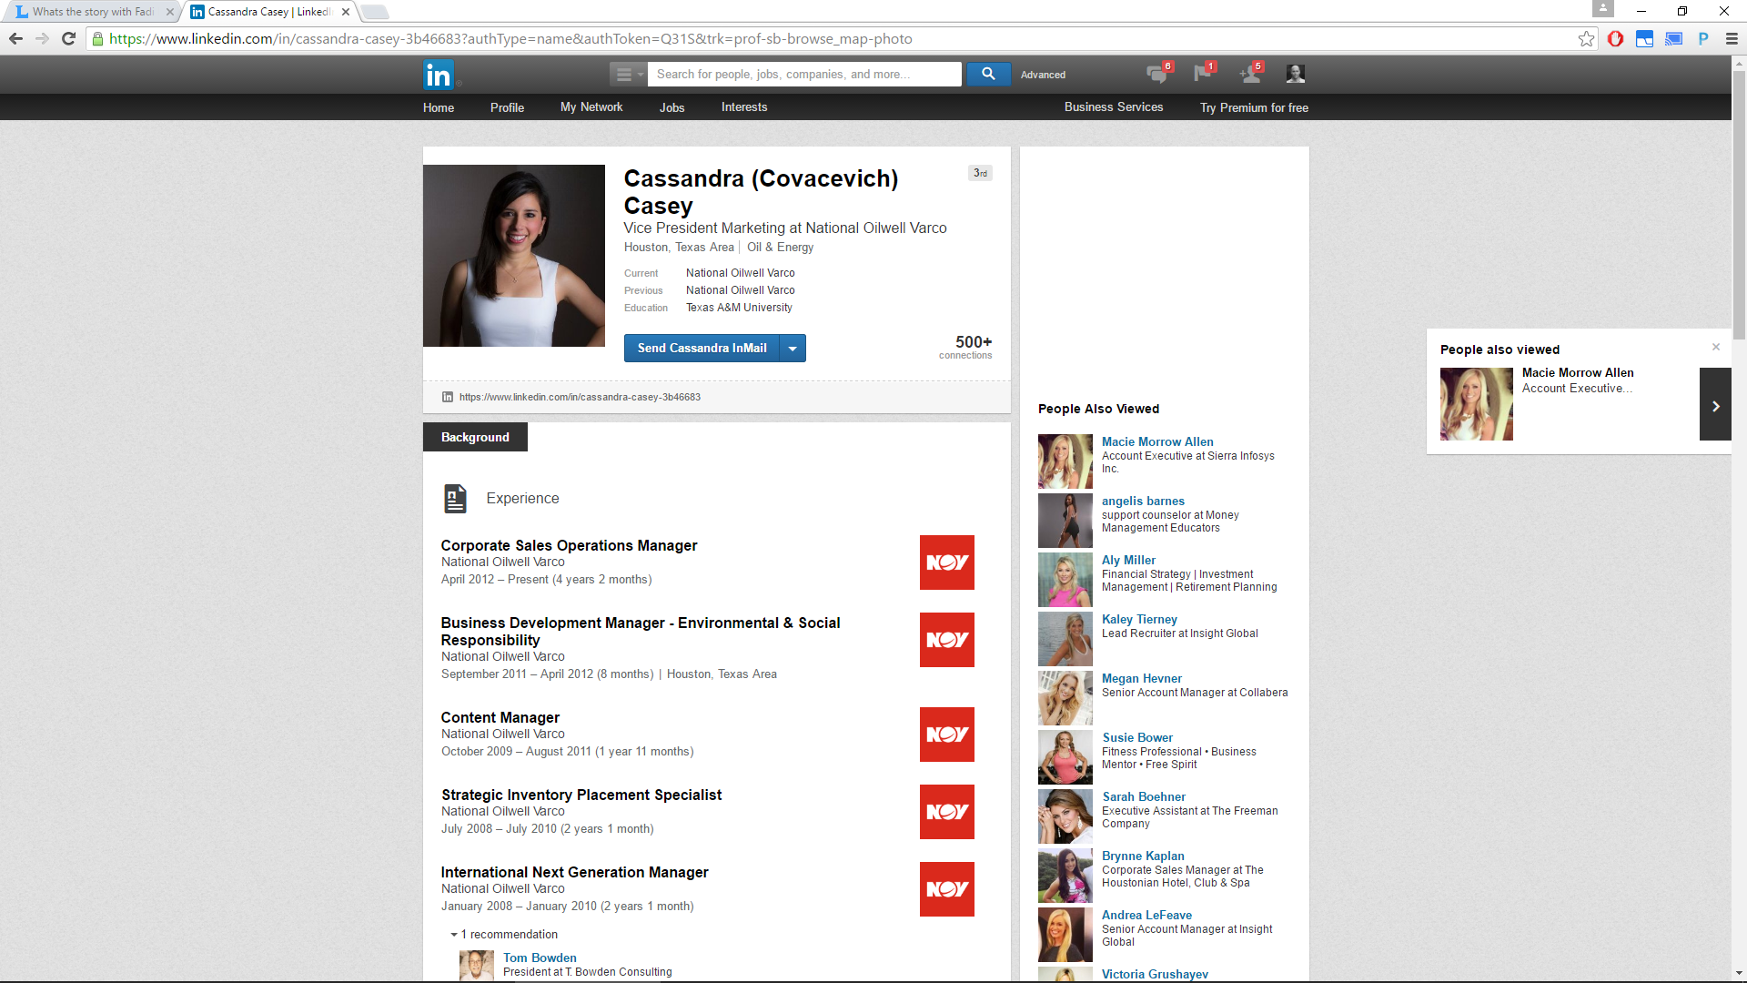Viewport: 1747px width, 983px height.
Task: Open the Interests menu item
Action: [x=744, y=107]
